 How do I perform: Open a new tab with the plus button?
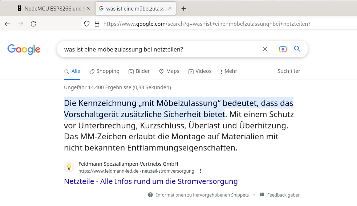183,9
